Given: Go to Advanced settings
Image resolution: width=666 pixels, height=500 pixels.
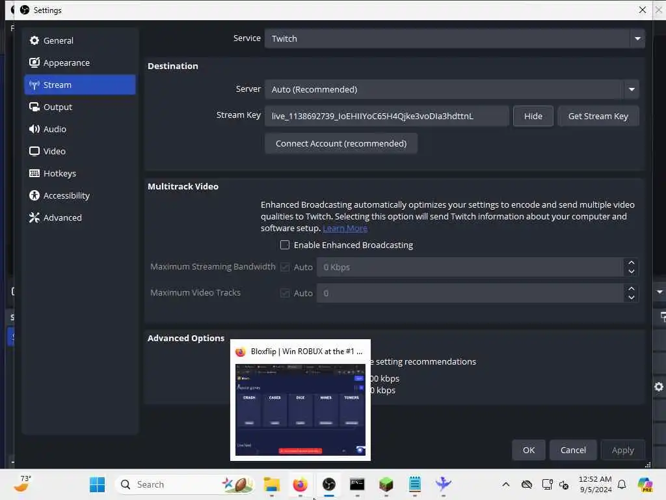Looking at the screenshot, I should [x=80, y=217].
